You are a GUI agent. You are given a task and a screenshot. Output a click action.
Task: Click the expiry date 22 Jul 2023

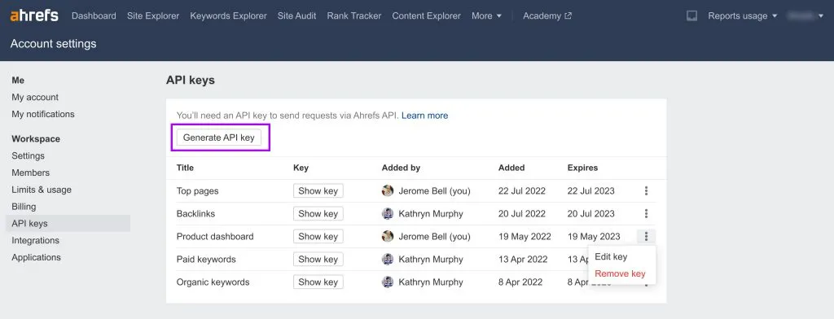point(591,191)
